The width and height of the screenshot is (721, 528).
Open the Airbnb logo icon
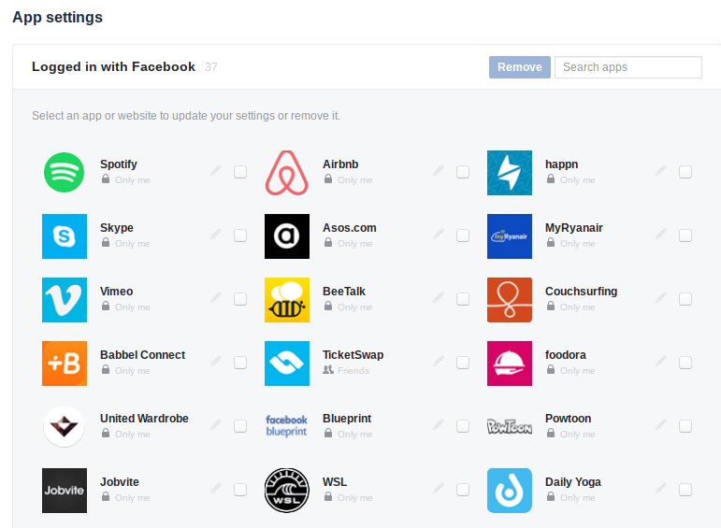click(x=287, y=173)
